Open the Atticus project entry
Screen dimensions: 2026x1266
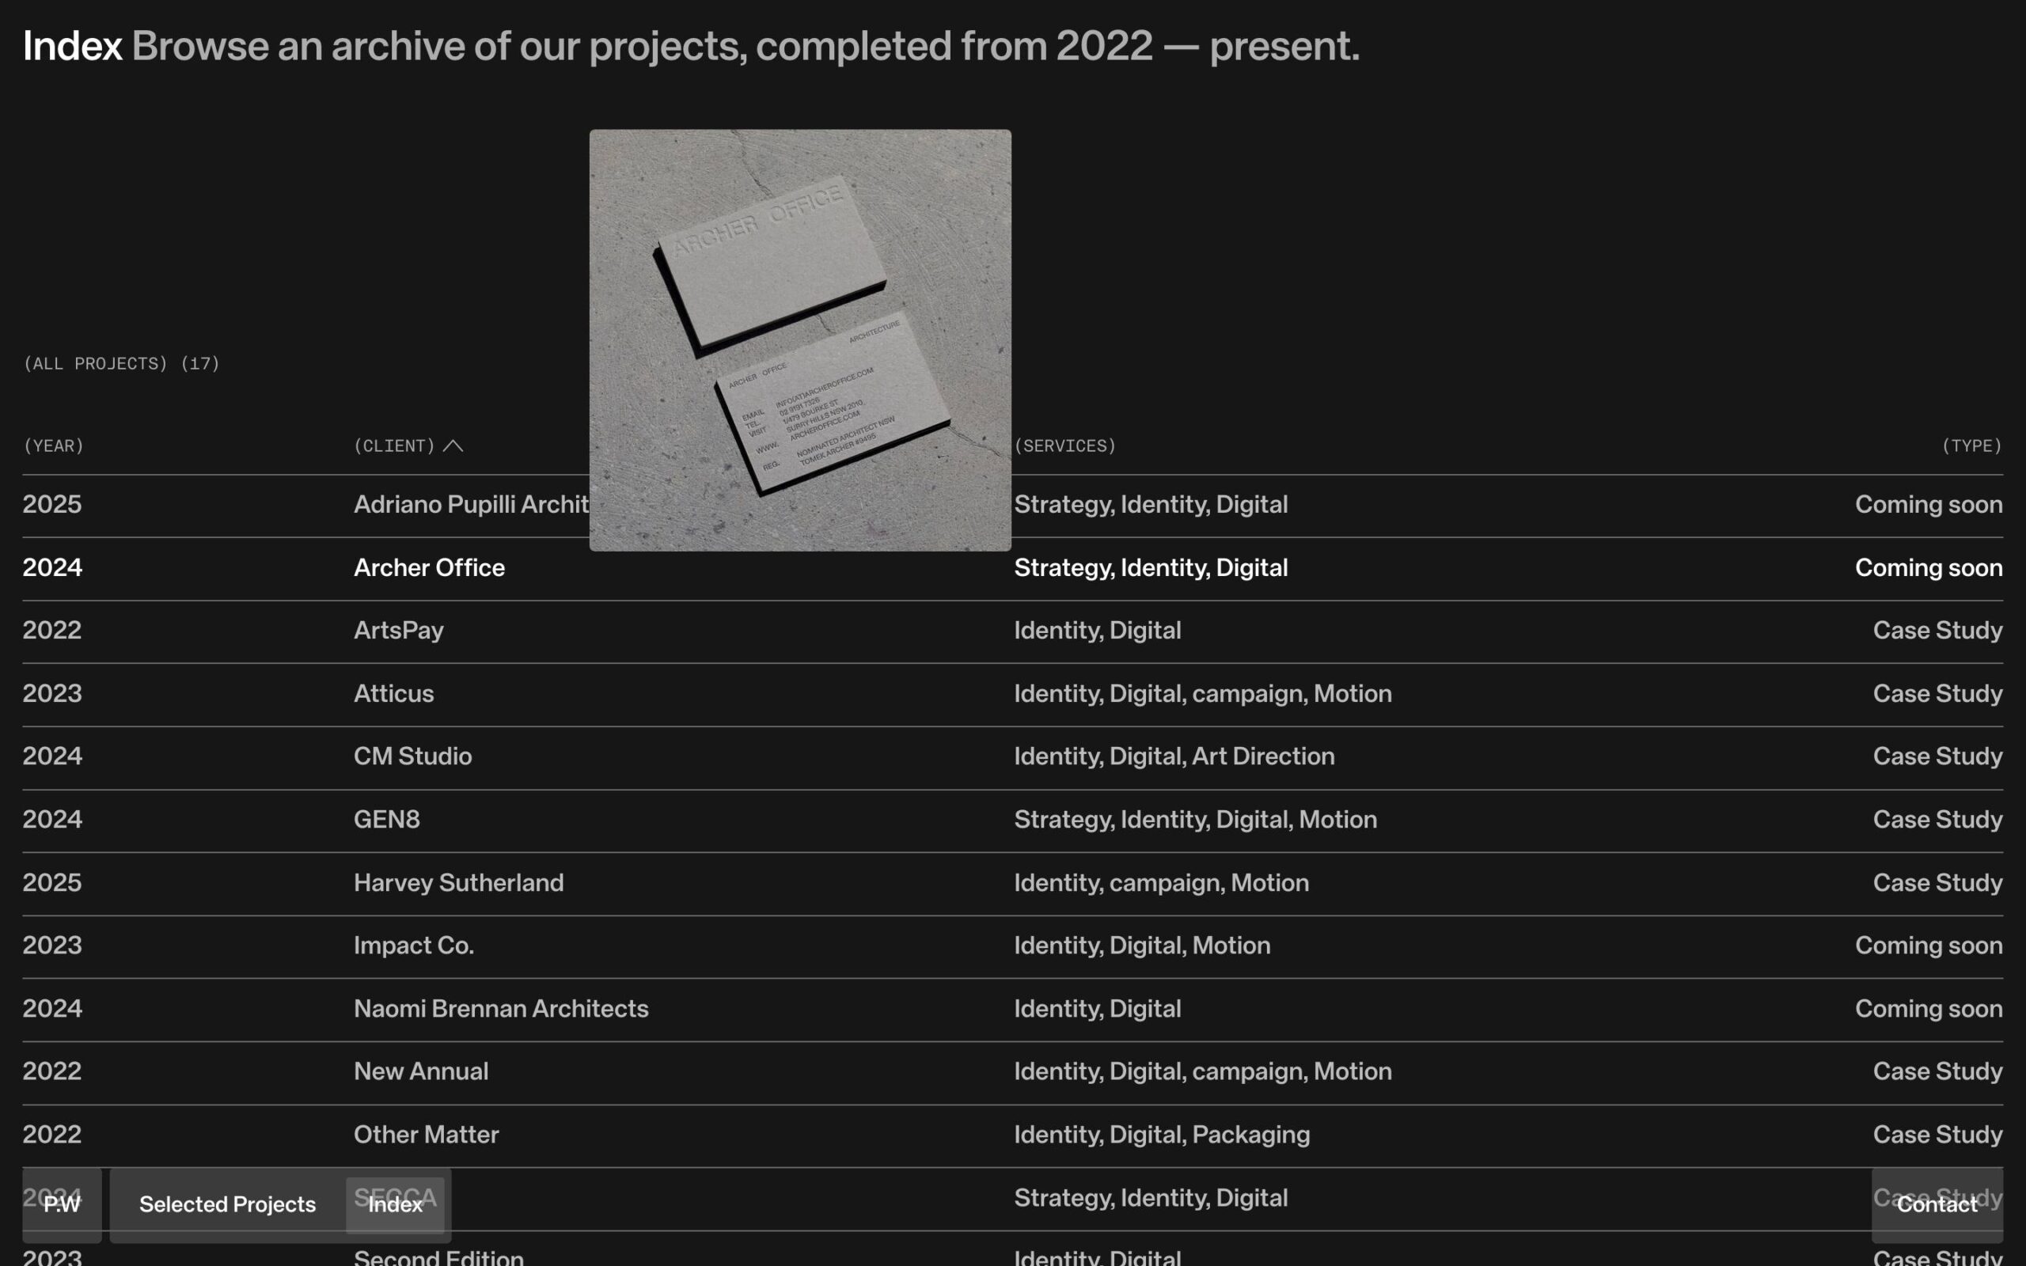point(393,693)
